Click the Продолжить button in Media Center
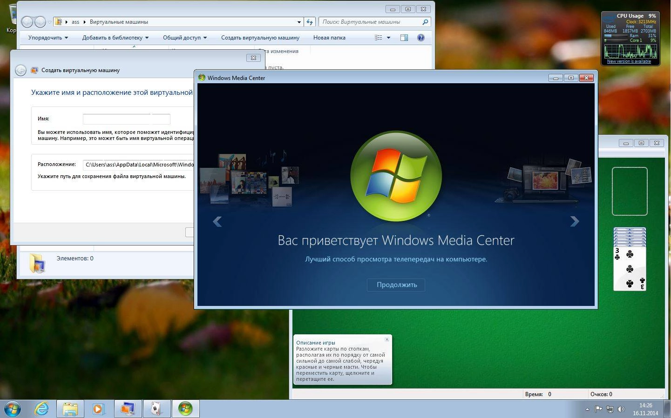The width and height of the screenshot is (671, 418). click(x=396, y=285)
